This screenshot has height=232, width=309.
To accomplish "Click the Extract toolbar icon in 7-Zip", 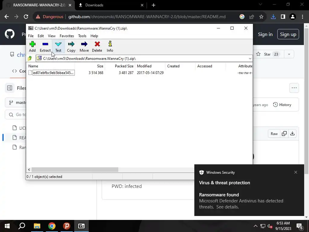I will coord(45,47).
